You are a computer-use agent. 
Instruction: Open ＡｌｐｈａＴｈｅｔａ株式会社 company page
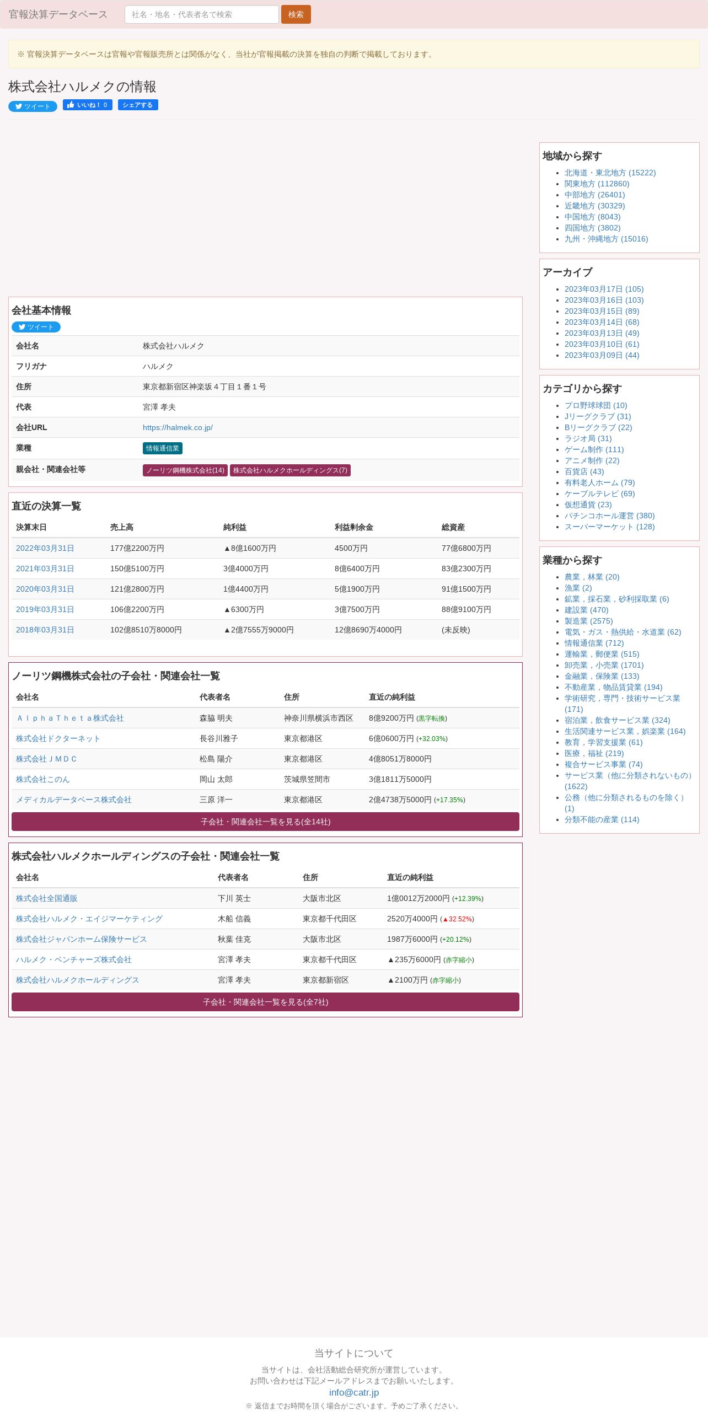click(70, 718)
